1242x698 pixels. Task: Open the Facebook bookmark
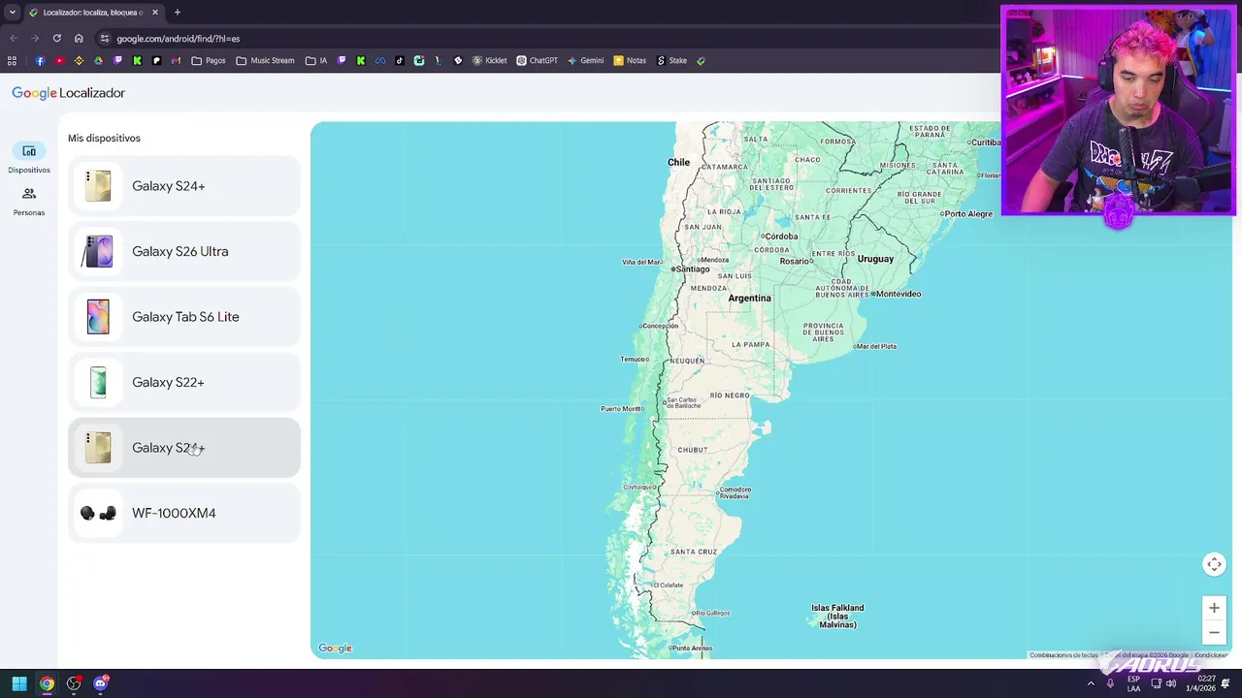point(40,60)
